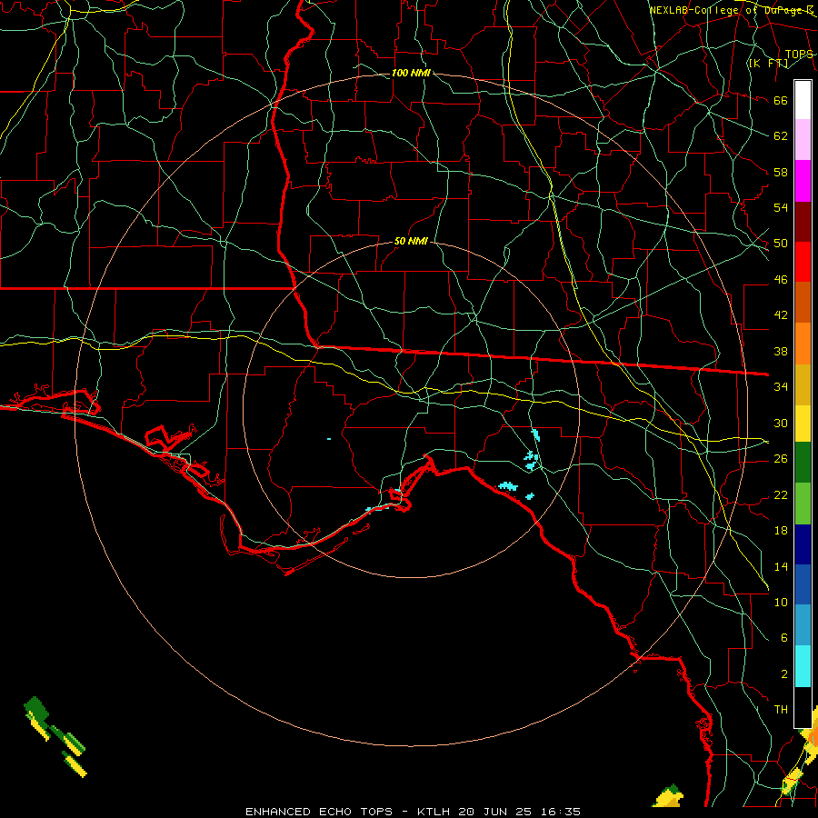
Task: Click the light green 26 kft legend swatch
Action: pos(803,504)
